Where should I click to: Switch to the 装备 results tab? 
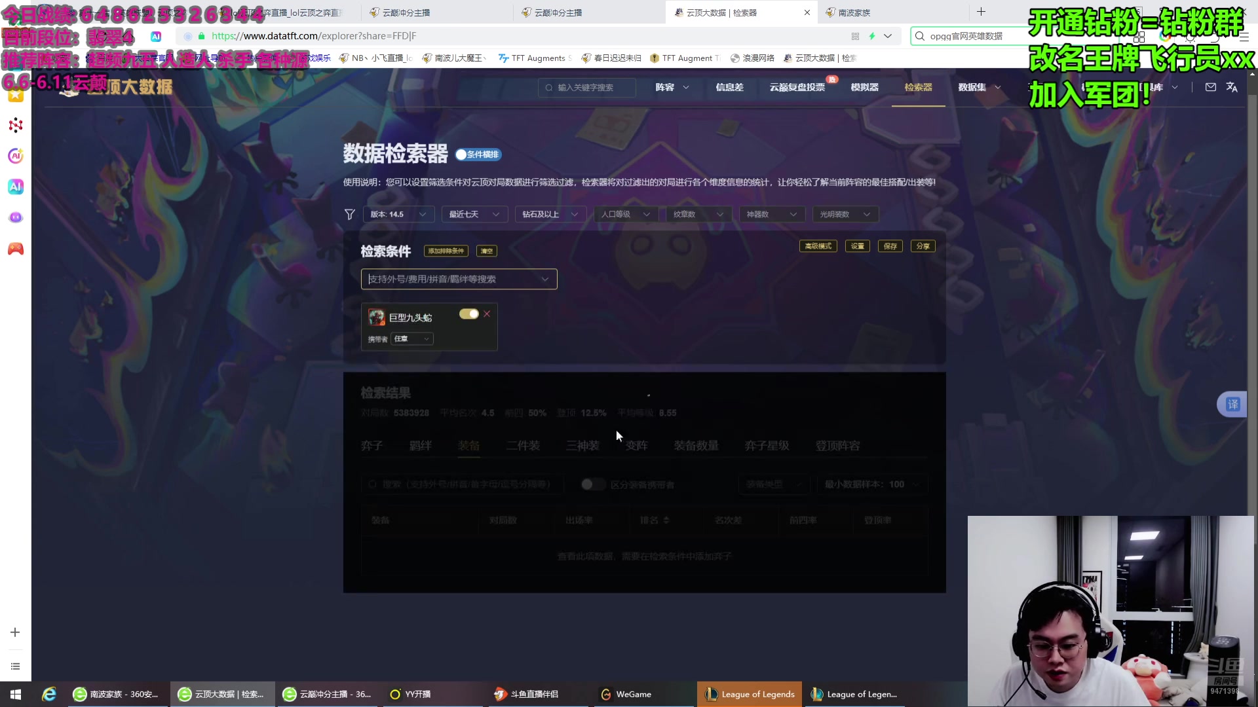pos(468,446)
